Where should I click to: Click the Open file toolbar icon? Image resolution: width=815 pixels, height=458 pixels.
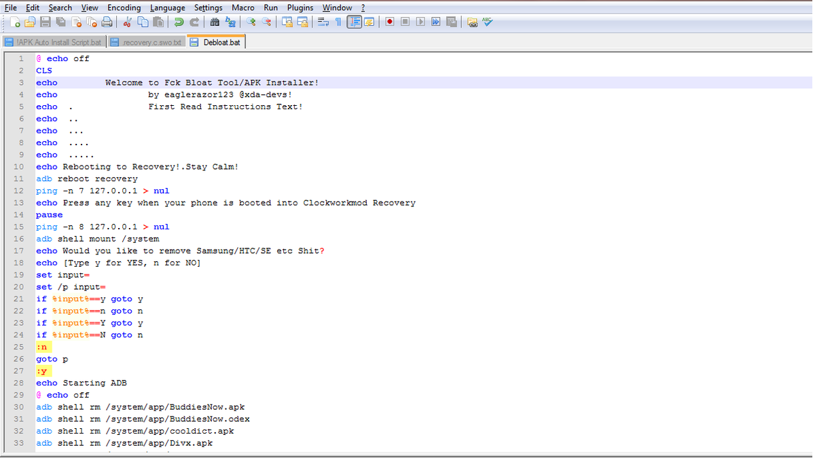tap(30, 22)
